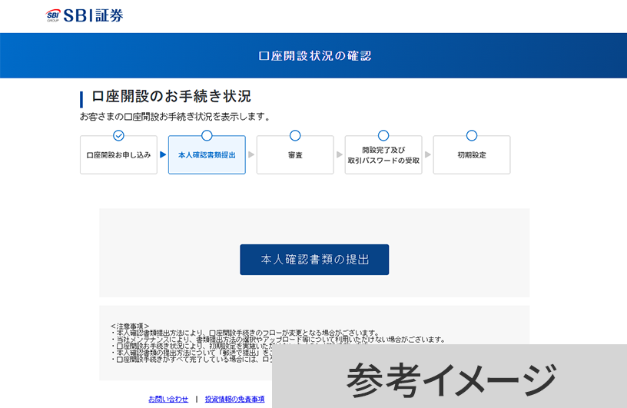Select the 初期設定 step box

click(472, 155)
